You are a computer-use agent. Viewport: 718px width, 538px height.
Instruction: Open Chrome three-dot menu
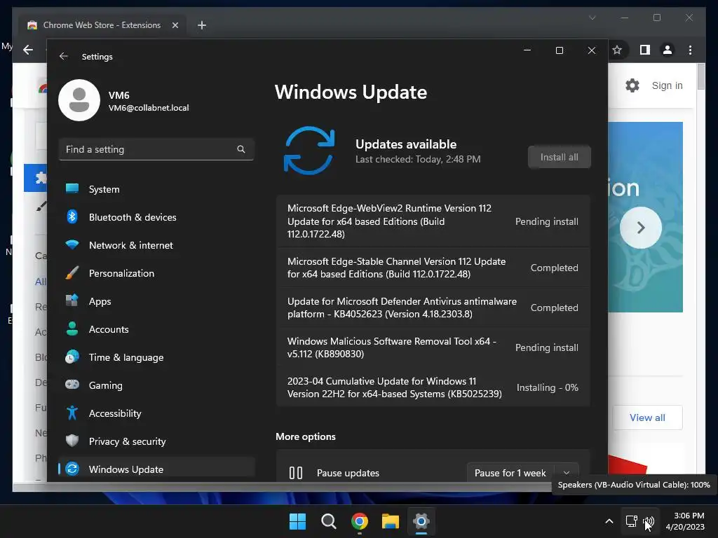[x=690, y=50]
